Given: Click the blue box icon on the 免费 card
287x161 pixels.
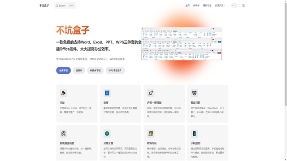Looking at the screenshot, I should click(107, 93).
